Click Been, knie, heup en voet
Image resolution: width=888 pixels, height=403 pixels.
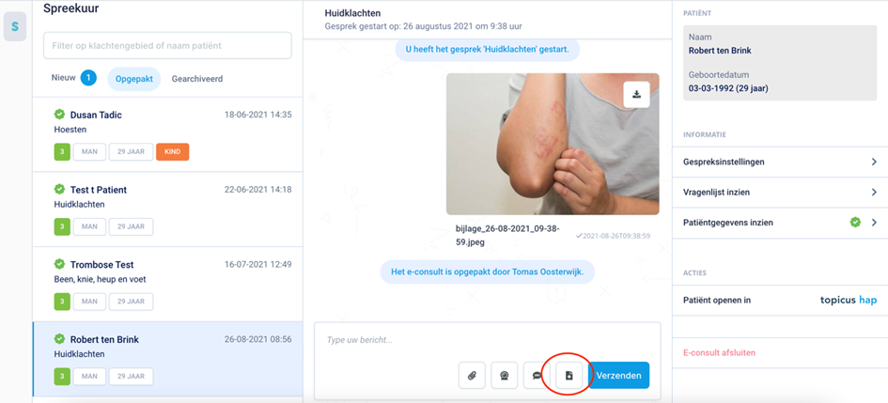(x=101, y=279)
